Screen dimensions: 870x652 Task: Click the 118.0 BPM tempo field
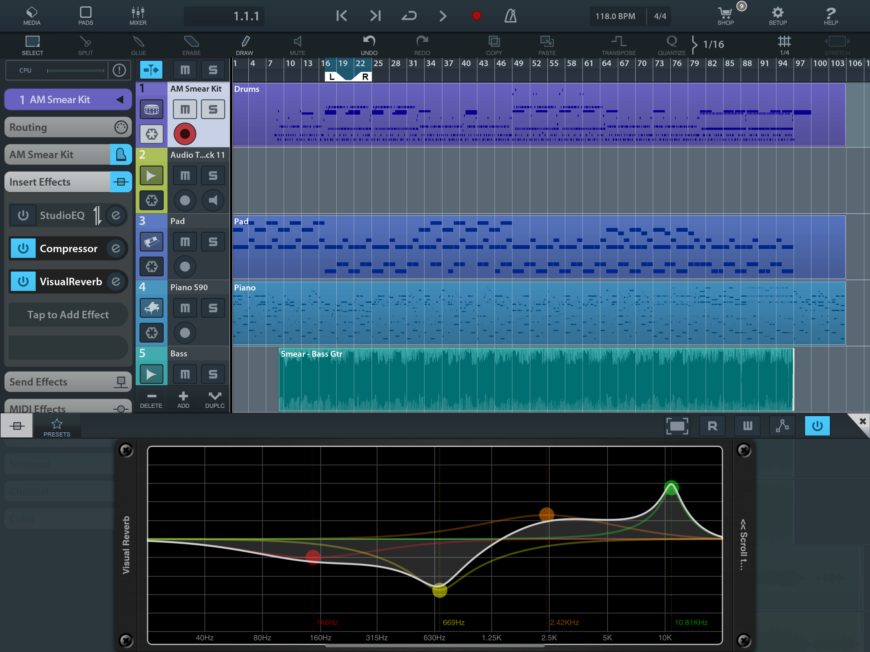[615, 16]
